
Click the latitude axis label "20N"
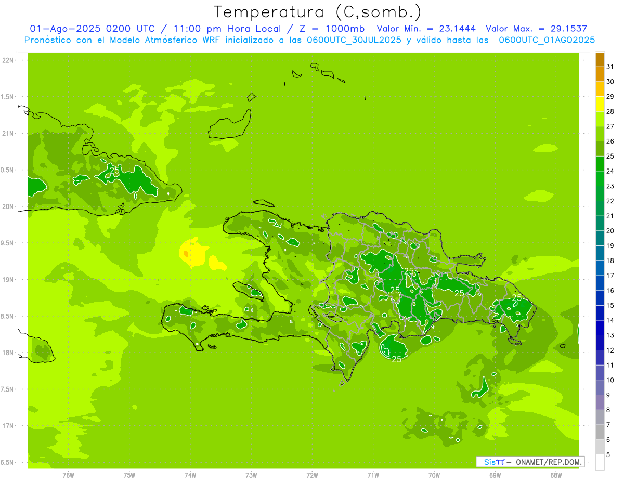coord(8,206)
